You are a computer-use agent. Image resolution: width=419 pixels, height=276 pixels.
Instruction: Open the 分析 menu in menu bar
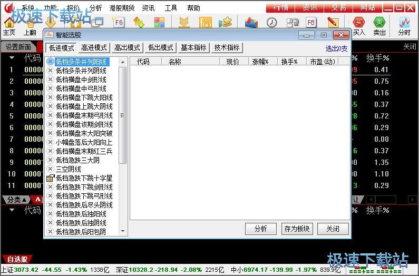[96, 8]
